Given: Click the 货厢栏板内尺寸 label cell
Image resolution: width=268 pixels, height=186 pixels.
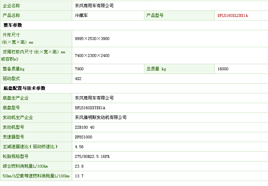Looking at the screenshot, I should click(x=36, y=56).
